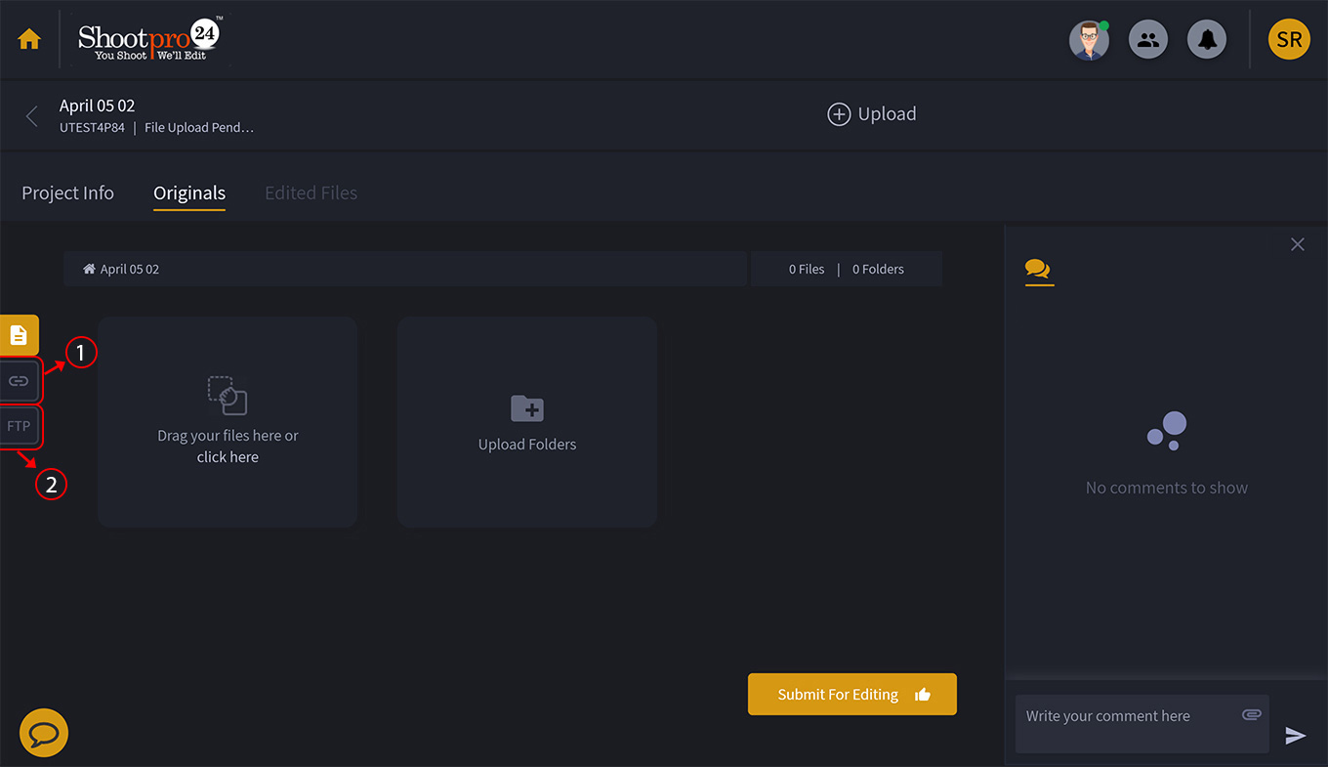The height and width of the screenshot is (767, 1328).
Task: Open the team members icon
Action: click(1148, 40)
